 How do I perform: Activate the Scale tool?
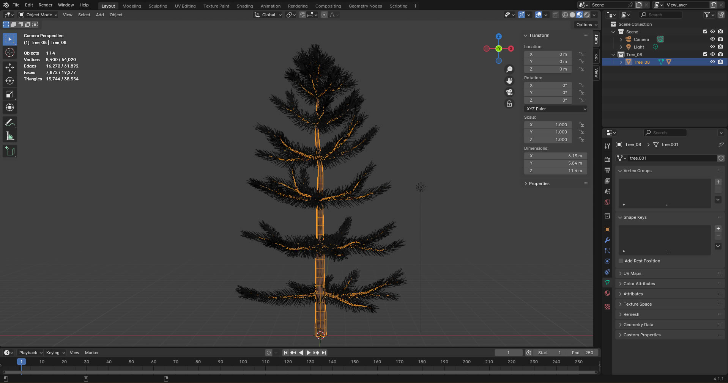tap(10, 94)
